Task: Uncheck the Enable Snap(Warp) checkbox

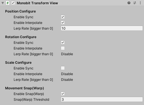Action: click(63, 94)
